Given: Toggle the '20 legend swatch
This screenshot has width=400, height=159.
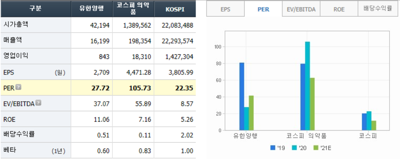Looking at the screenshot, I should point(294,148).
